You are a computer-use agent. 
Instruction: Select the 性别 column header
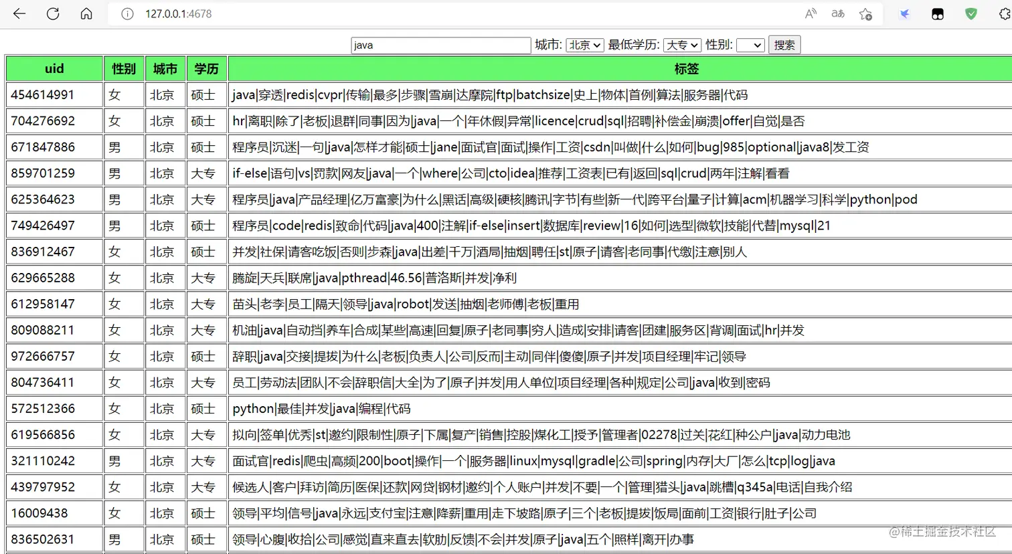(x=124, y=68)
